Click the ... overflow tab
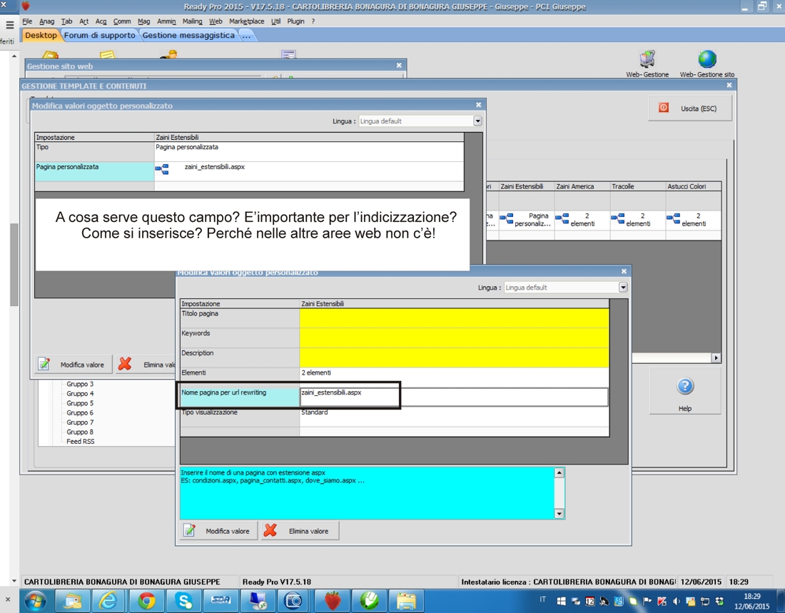 pyautogui.click(x=246, y=35)
